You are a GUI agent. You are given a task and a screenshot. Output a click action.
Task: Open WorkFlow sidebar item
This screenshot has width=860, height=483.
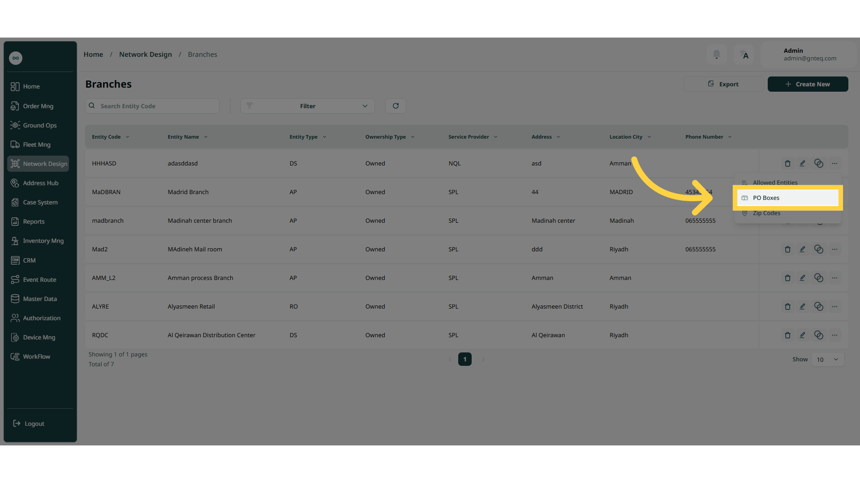coord(38,356)
